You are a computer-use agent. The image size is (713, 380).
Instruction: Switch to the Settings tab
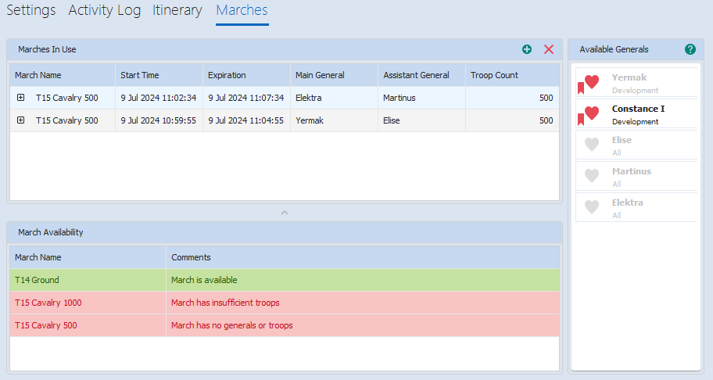click(x=31, y=11)
